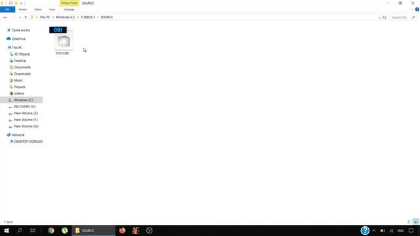The width and height of the screenshot is (420, 236).
Task: Click the OneDrive cloud icon
Action: point(9,39)
